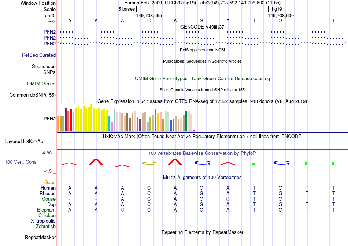Click the ---> sequence direction arrow label
Image resolution: width=348 pixels, height=246 pixels.
tap(52, 21)
